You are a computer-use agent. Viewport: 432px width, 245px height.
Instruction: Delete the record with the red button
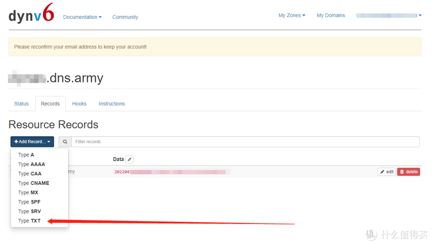pos(408,172)
